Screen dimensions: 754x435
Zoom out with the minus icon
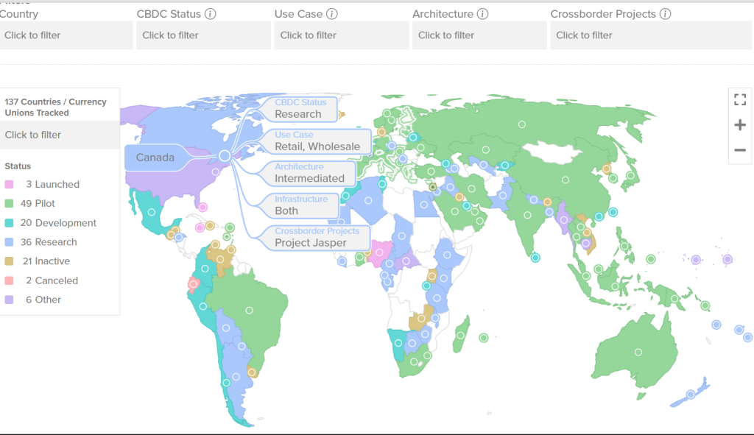click(740, 150)
